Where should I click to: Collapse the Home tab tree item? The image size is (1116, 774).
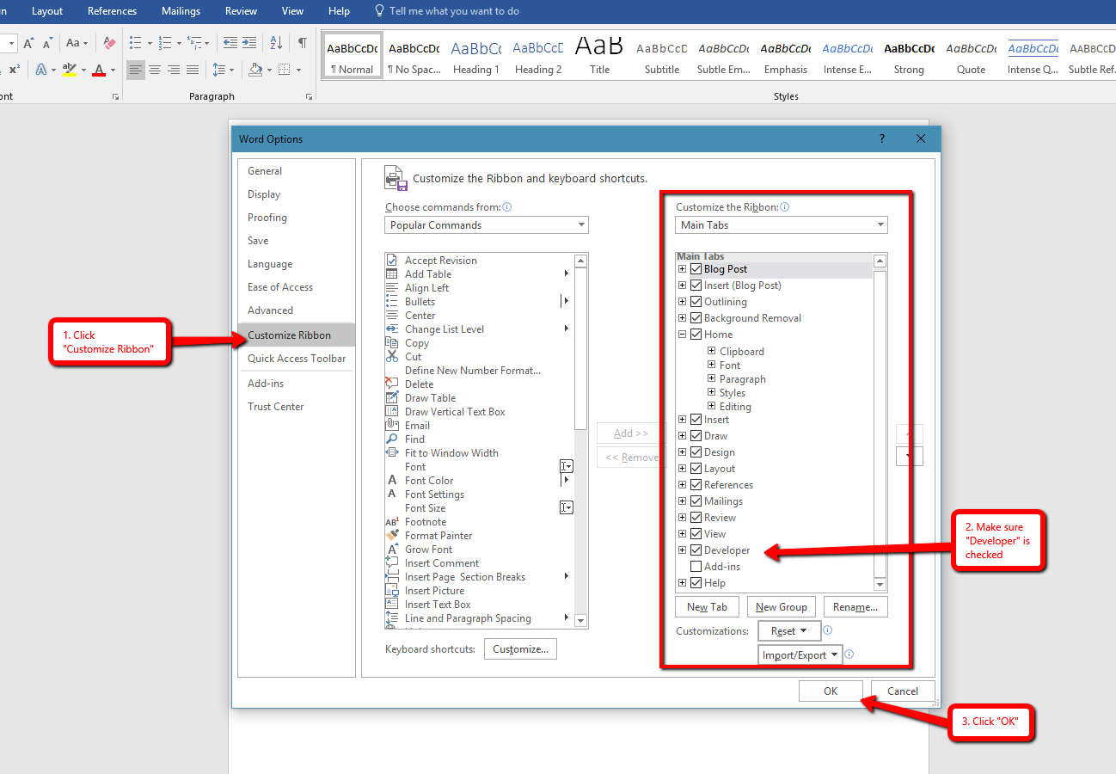pos(682,335)
